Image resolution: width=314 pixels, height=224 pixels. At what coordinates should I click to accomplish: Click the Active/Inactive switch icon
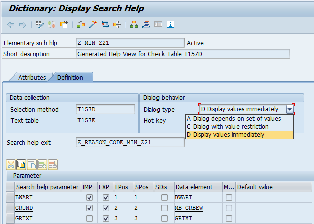coord(52,25)
